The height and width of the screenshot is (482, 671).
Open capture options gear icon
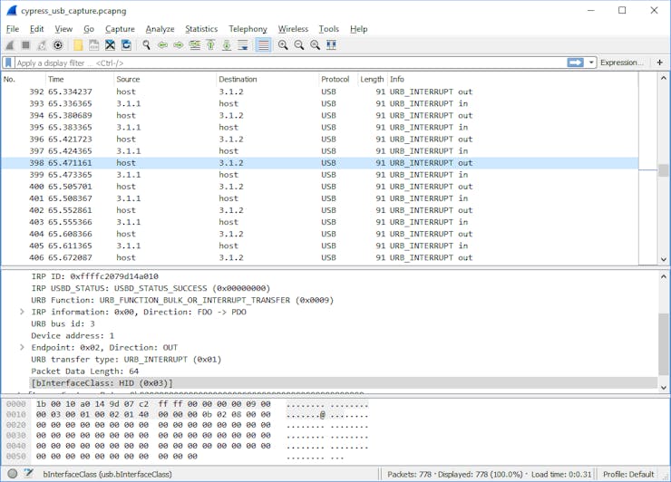pyautogui.click(x=58, y=45)
